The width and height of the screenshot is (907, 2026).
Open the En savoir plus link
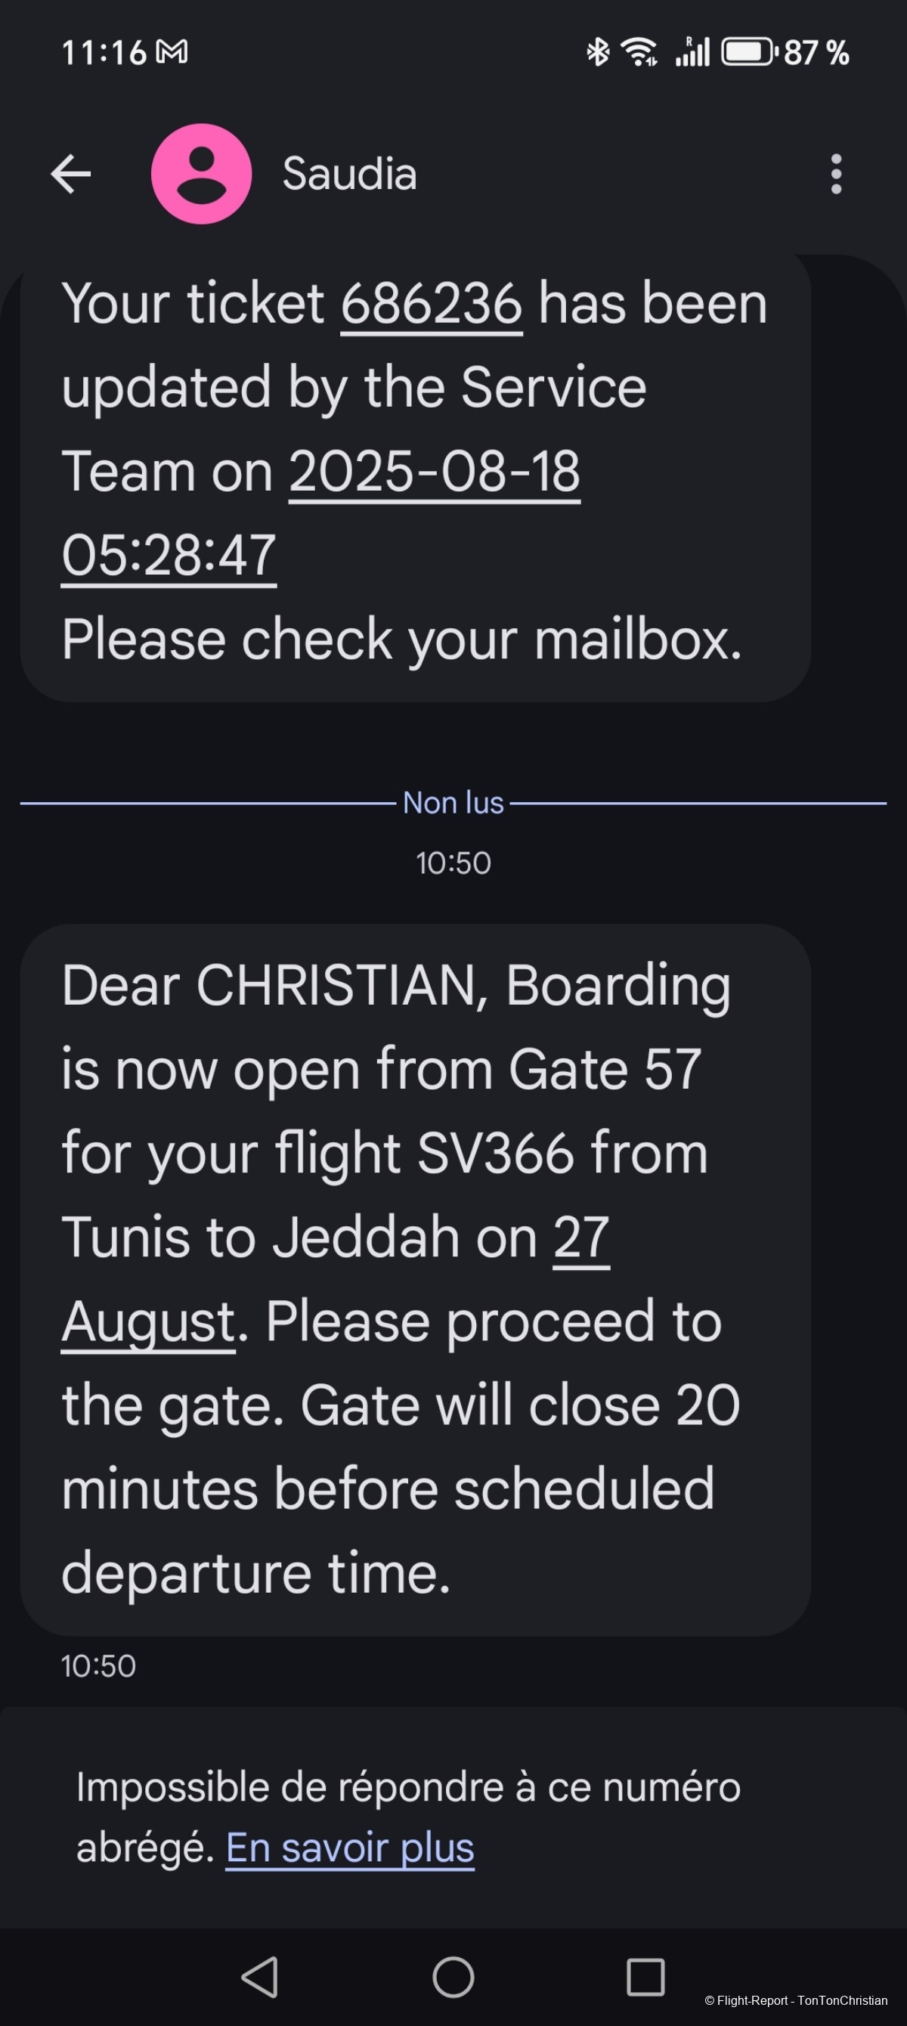(x=350, y=1848)
